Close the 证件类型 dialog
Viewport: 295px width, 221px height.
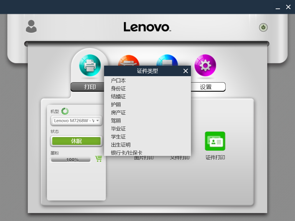(x=185, y=71)
